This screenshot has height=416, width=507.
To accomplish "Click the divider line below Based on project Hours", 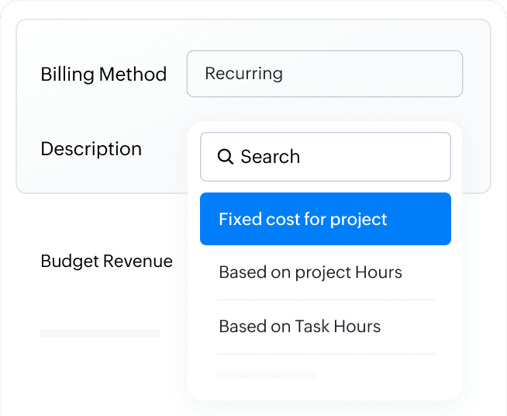I will (x=326, y=300).
